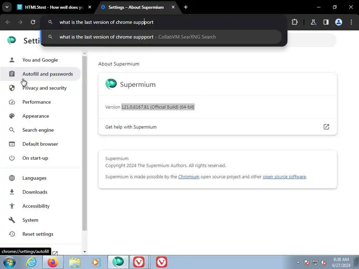This screenshot has width=359, height=269.
Task: Click the System wrench icon
Action: pyautogui.click(x=12, y=220)
